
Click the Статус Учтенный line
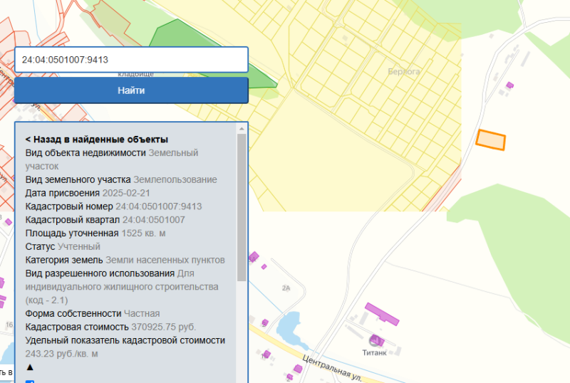click(63, 247)
